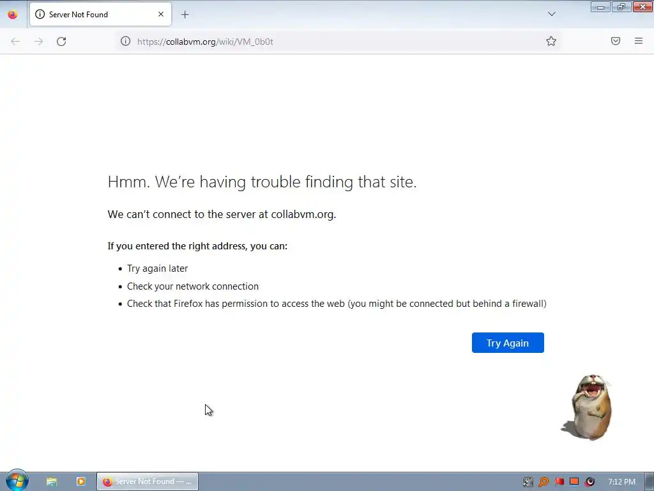Open the Firefox application menu
This screenshot has height=491, width=654.
click(x=639, y=41)
